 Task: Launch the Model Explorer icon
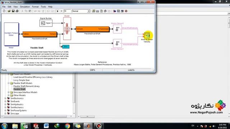tap(118, 11)
